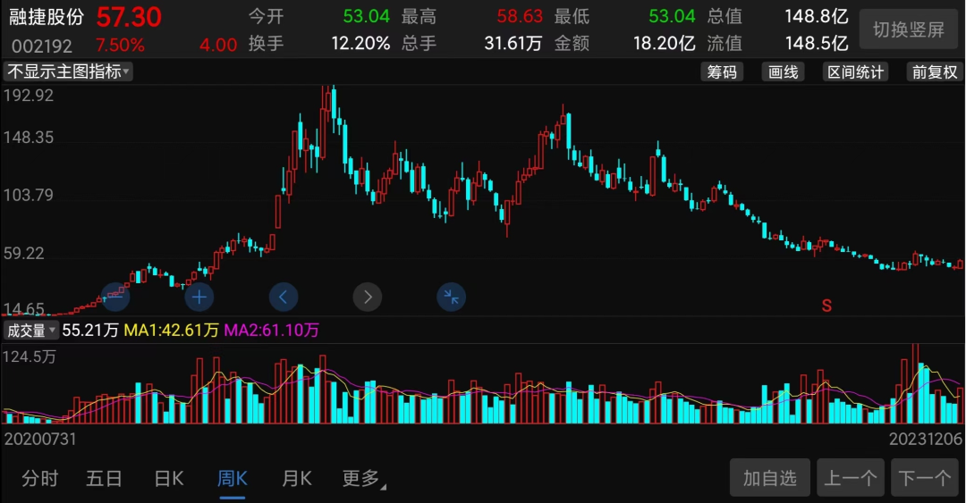966x503 pixels.
Task: Click the 换手 value 12.20%
Action: click(360, 43)
